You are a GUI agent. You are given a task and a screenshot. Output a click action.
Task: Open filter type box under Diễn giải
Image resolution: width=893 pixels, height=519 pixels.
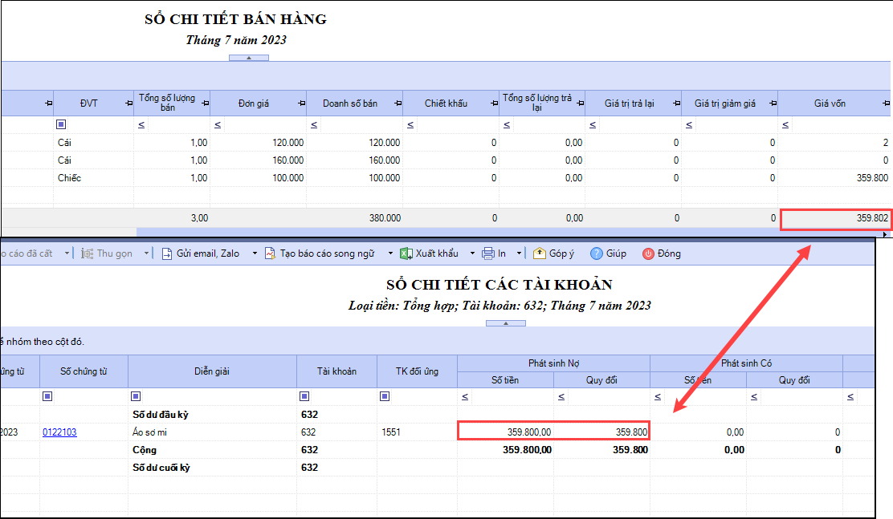point(136,396)
